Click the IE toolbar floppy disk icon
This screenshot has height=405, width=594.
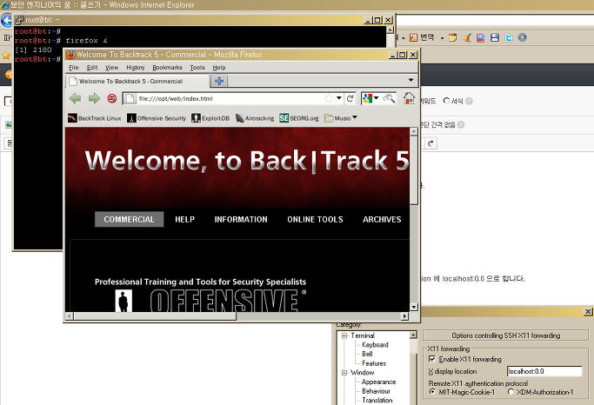point(494,37)
